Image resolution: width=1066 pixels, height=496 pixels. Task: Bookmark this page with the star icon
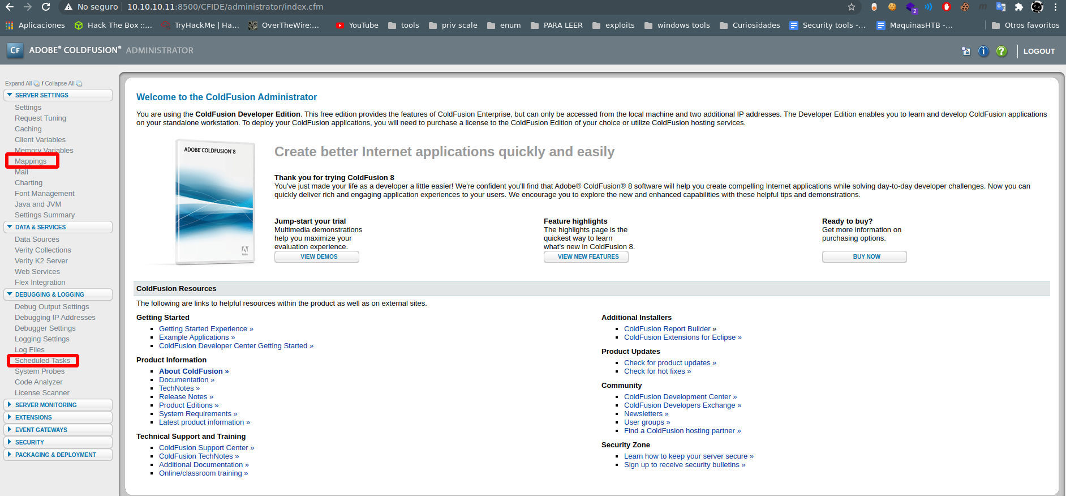(852, 7)
